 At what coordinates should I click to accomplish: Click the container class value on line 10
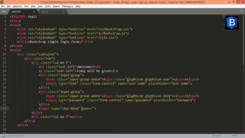47,54
